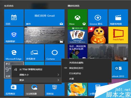Launch 电脑管家 tile
Image resolution: width=131 pixels, height=98 pixels.
point(14,35)
